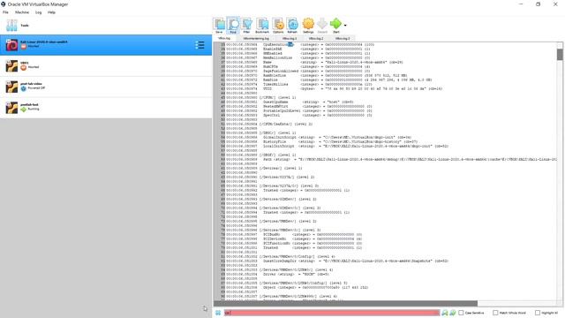565x318 pixels.
Task: Open the Kali Linux machine menu icon
Action: click(x=200, y=45)
